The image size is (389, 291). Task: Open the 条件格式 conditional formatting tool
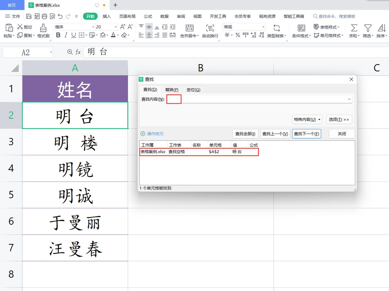pos(301,31)
